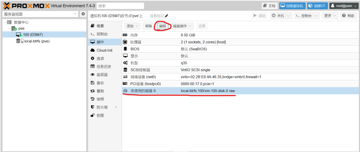Click the 移除 button
The image size is (360, 152).
148,26
